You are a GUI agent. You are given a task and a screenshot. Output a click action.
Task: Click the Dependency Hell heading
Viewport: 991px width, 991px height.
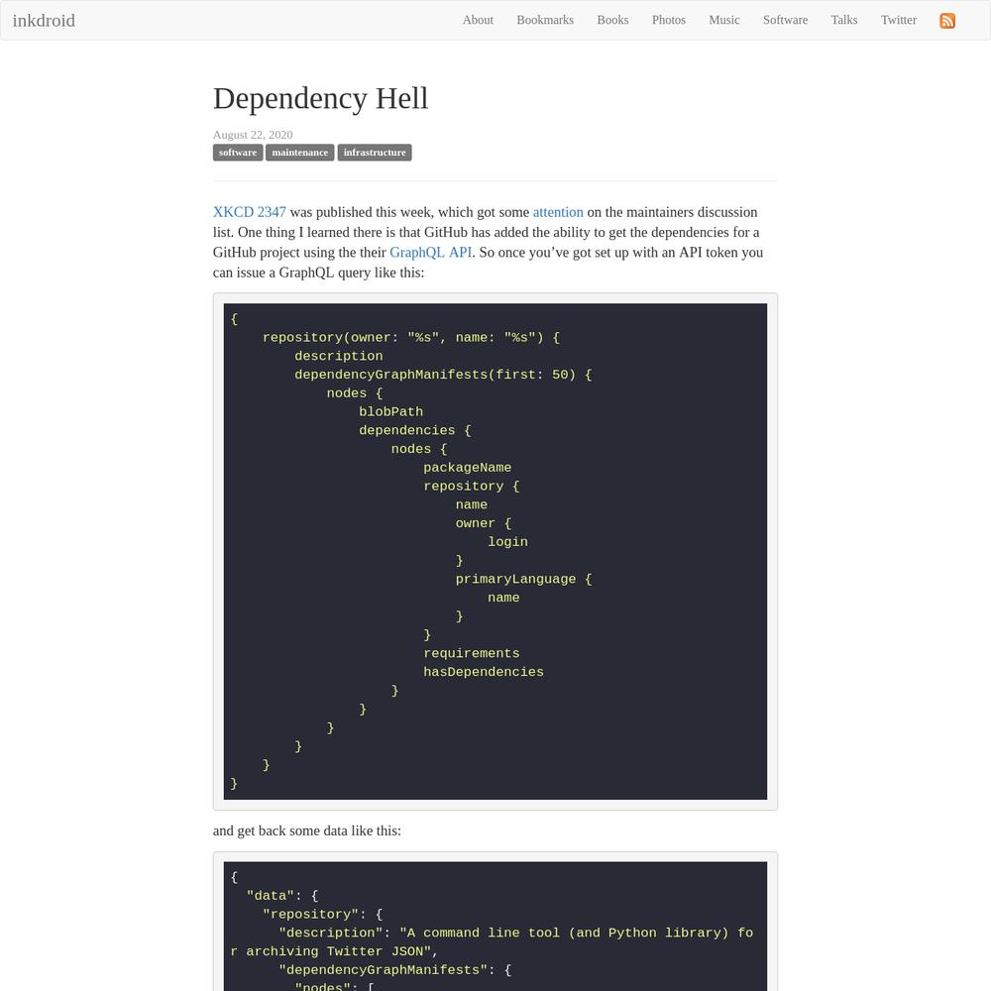coord(320,98)
